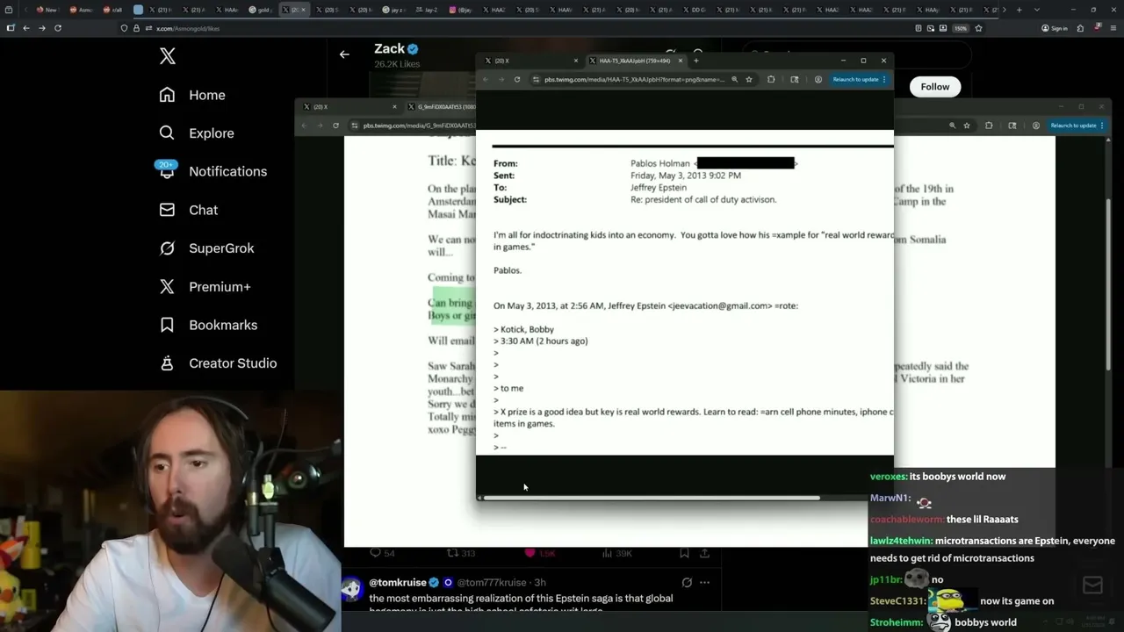Bookmark the front window page with star
This screenshot has width=1124, height=632.
[x=749, y=79]
